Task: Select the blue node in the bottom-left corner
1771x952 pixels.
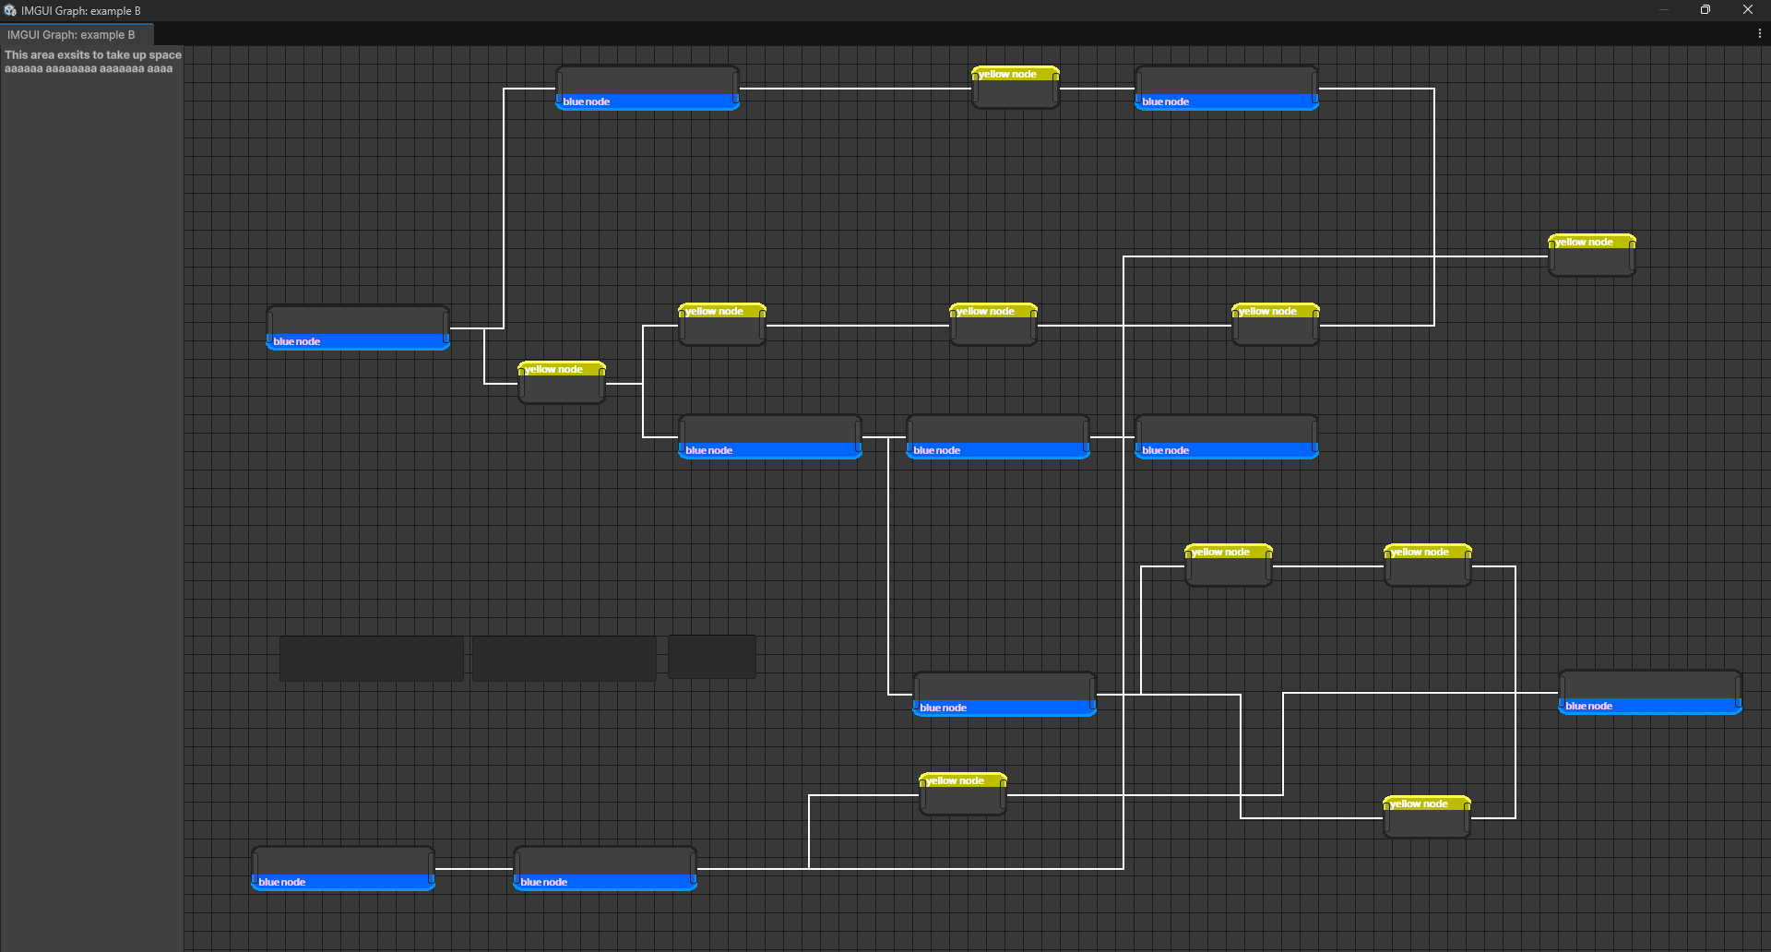Action: (x=342, y=868)
